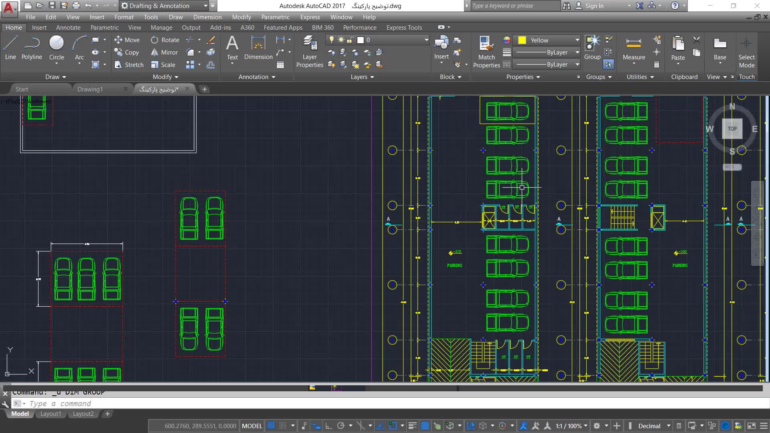The width and height of the screenshot is (770, 433).
Task: Switch to the Layout1 tab
Action: point(51,413)
